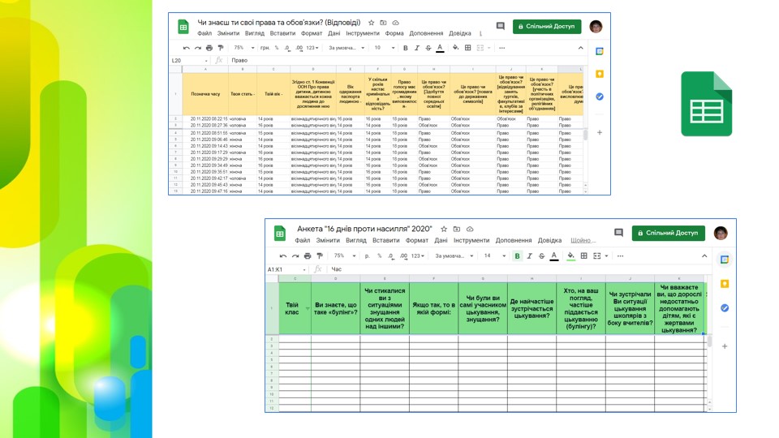This screenshot has width=779, height=438.
Task: Open green fill color picker in lower spreadsheet
Action: 570,255
